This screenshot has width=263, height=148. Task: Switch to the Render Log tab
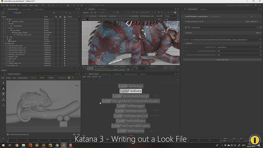tap(106, 74)
